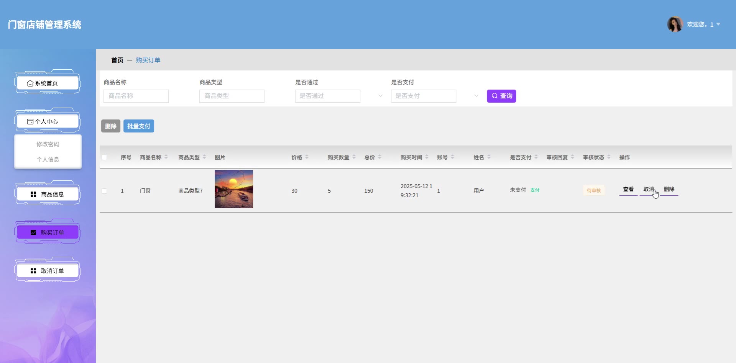Click the 商品名称 search input field
The width and height of the screenshot is (736, 363).
point(136,96)
